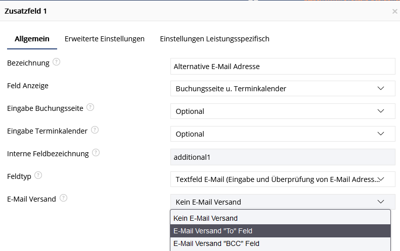
Task: Expand the Eingabe Buchungsseite dropdown
Action: 283,111
